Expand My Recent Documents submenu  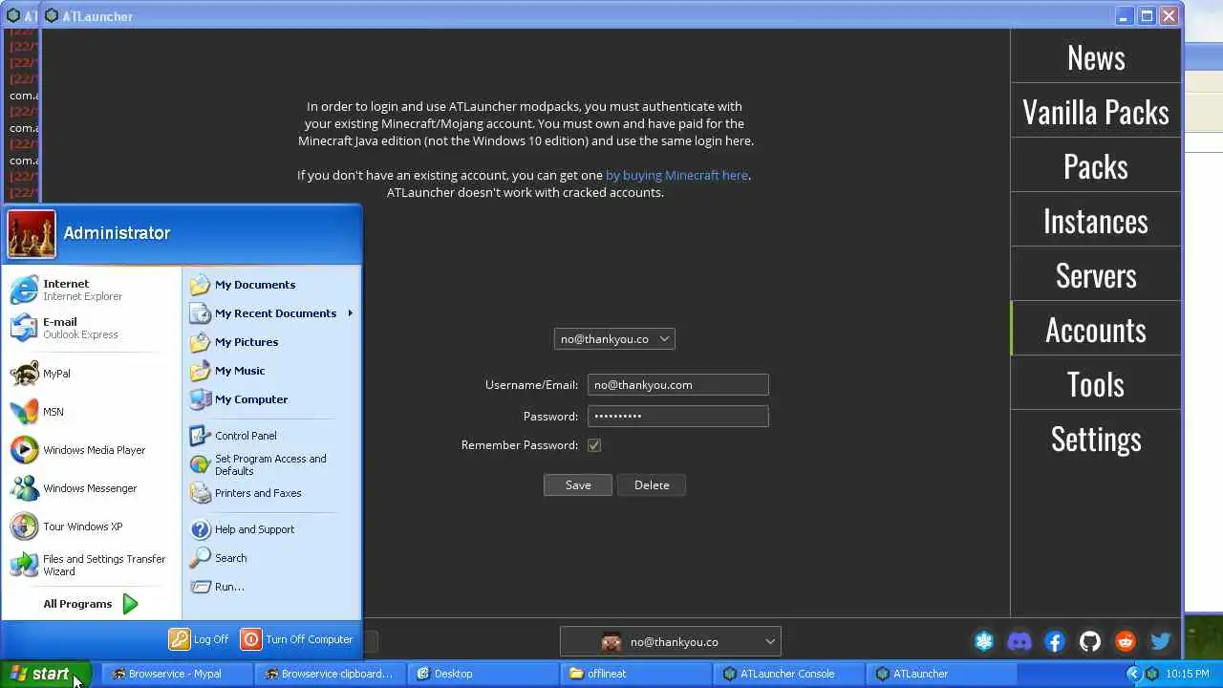tap(271, 313)
